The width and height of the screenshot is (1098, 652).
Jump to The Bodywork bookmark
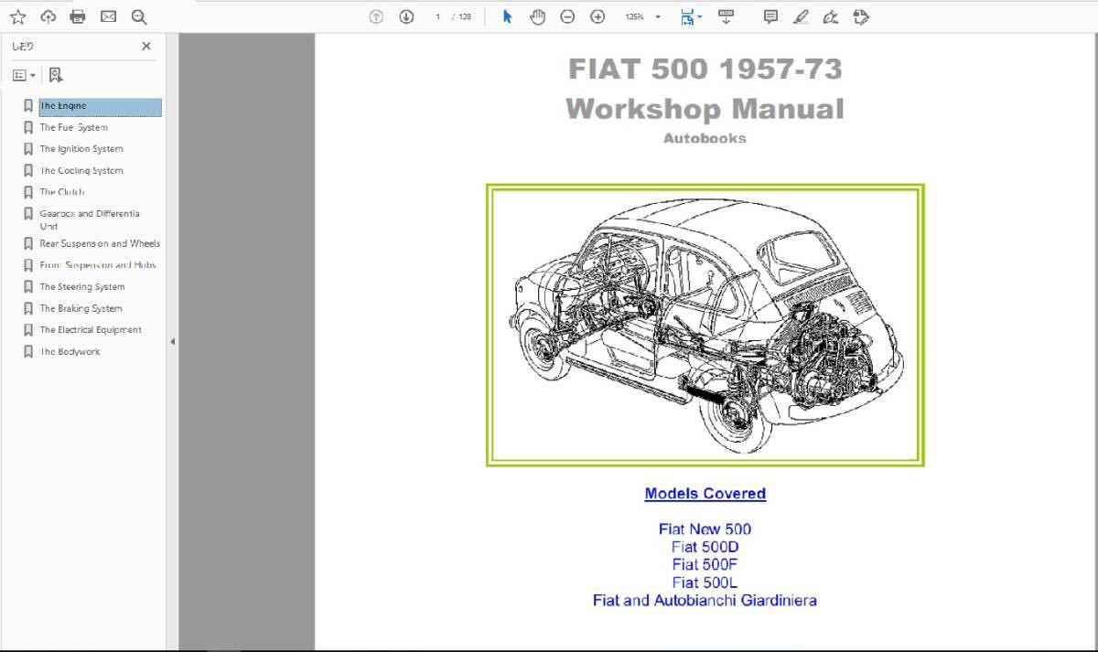click(70, 352)
